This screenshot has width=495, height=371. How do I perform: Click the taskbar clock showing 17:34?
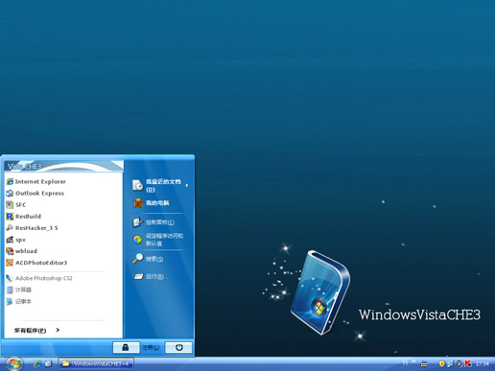(x=483, y=364)
